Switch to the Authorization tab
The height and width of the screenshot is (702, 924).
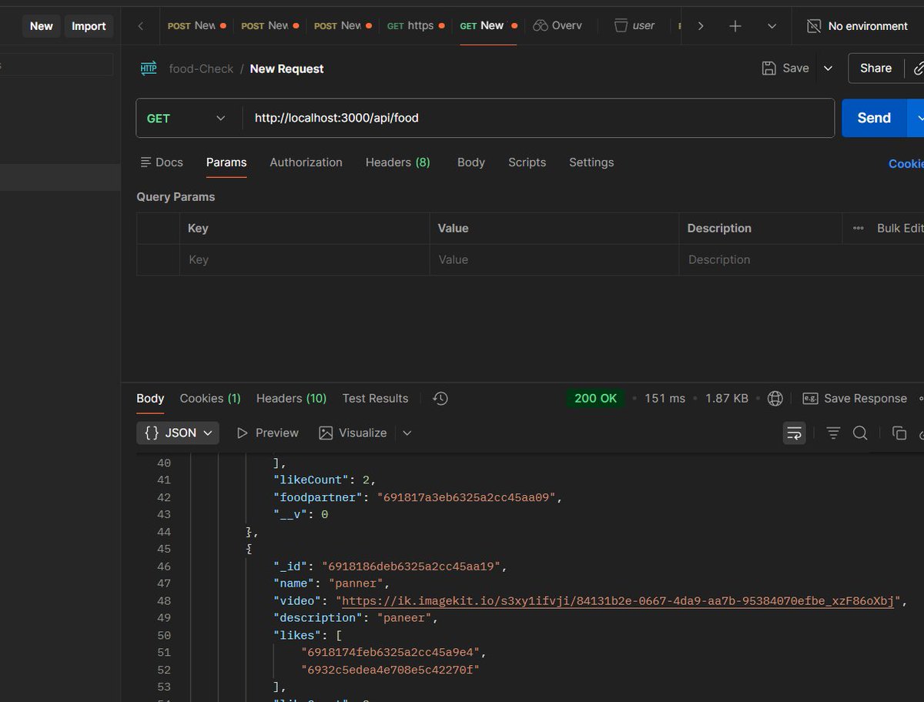point(306,162)
